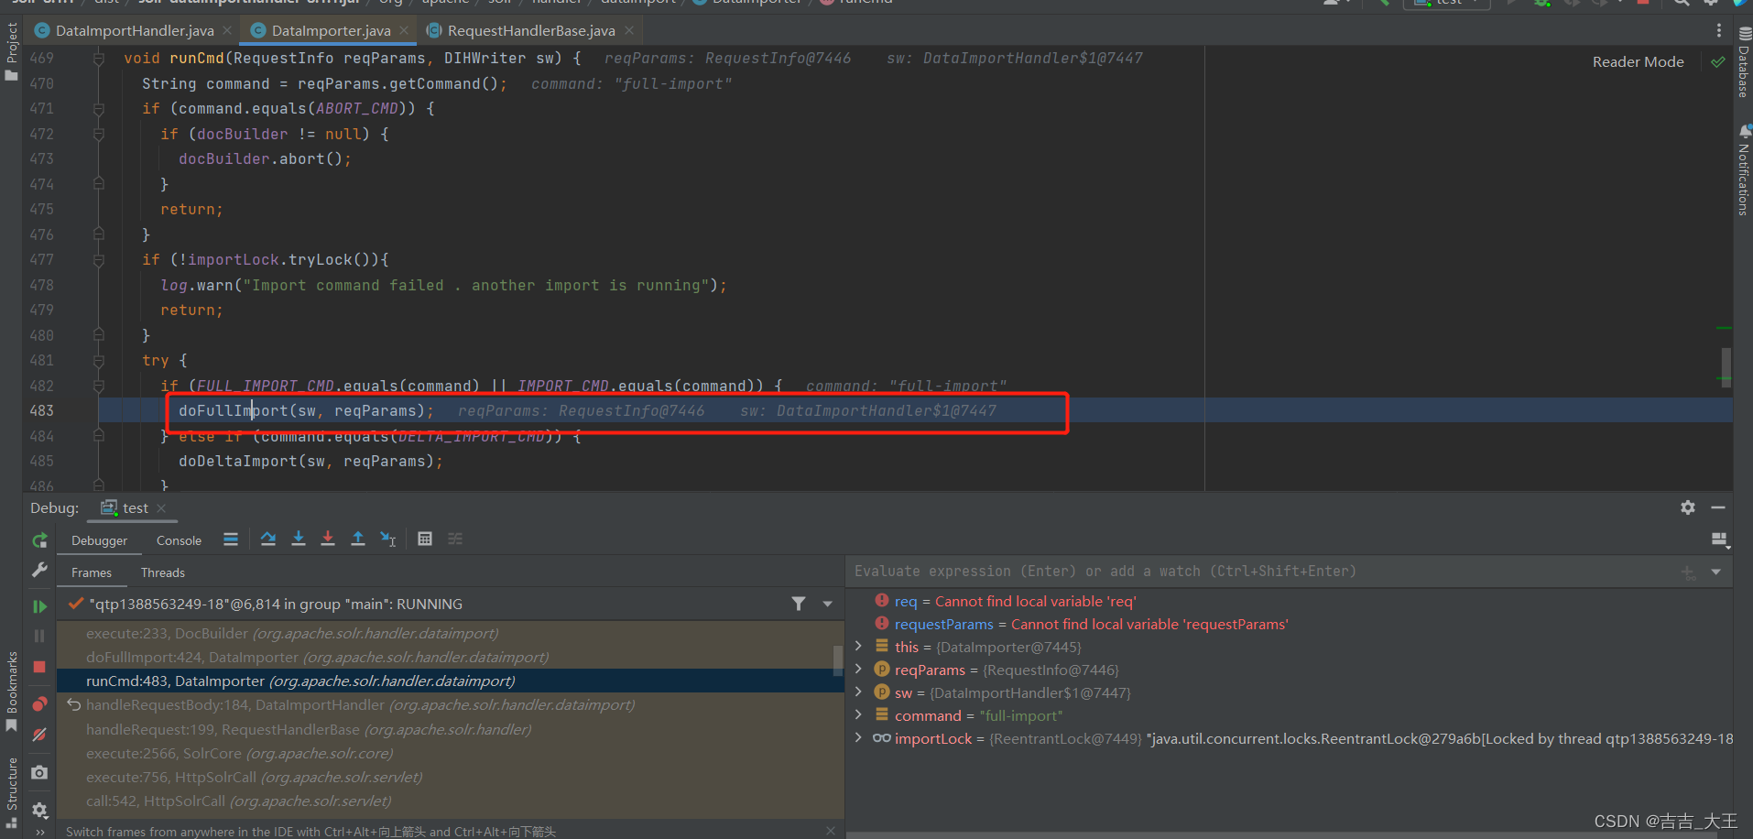Run to cursor
1753x839 pixels.
click(x=388, y=539)
